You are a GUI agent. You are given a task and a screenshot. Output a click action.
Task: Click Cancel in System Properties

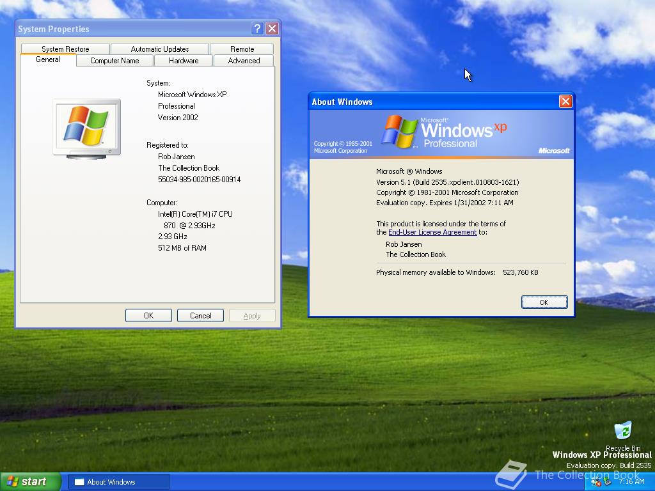click(x=200, y=316)
